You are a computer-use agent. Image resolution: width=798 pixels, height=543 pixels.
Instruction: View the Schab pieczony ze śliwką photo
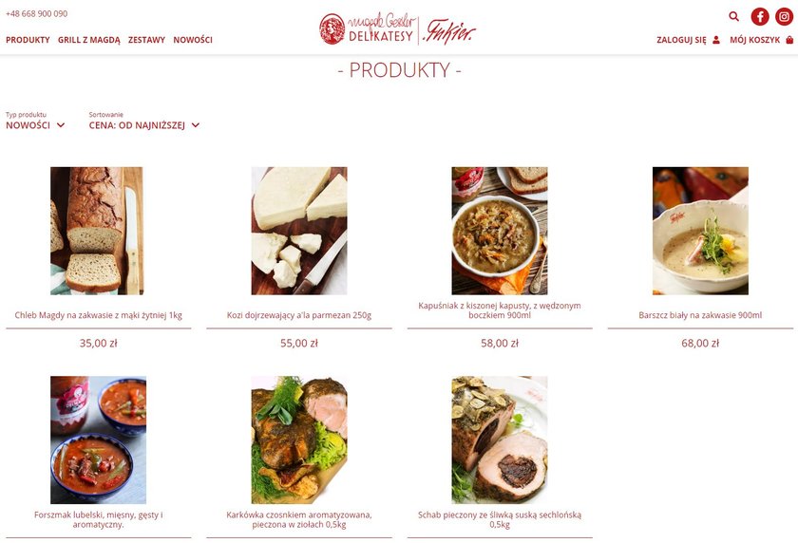click(x=500, y=440)
